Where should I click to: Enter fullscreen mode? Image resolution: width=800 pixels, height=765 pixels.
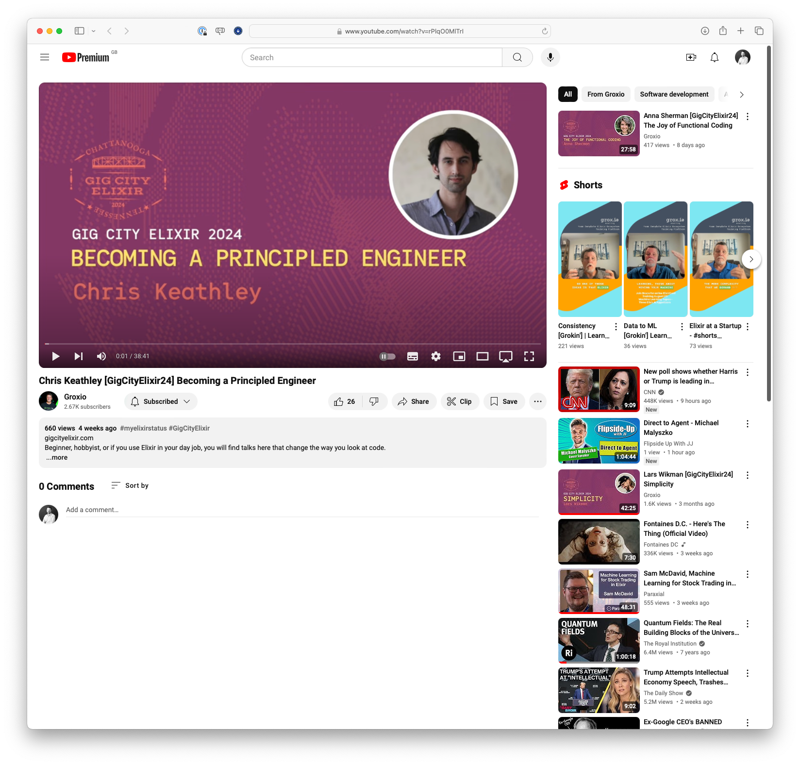[x=529, y=356]
